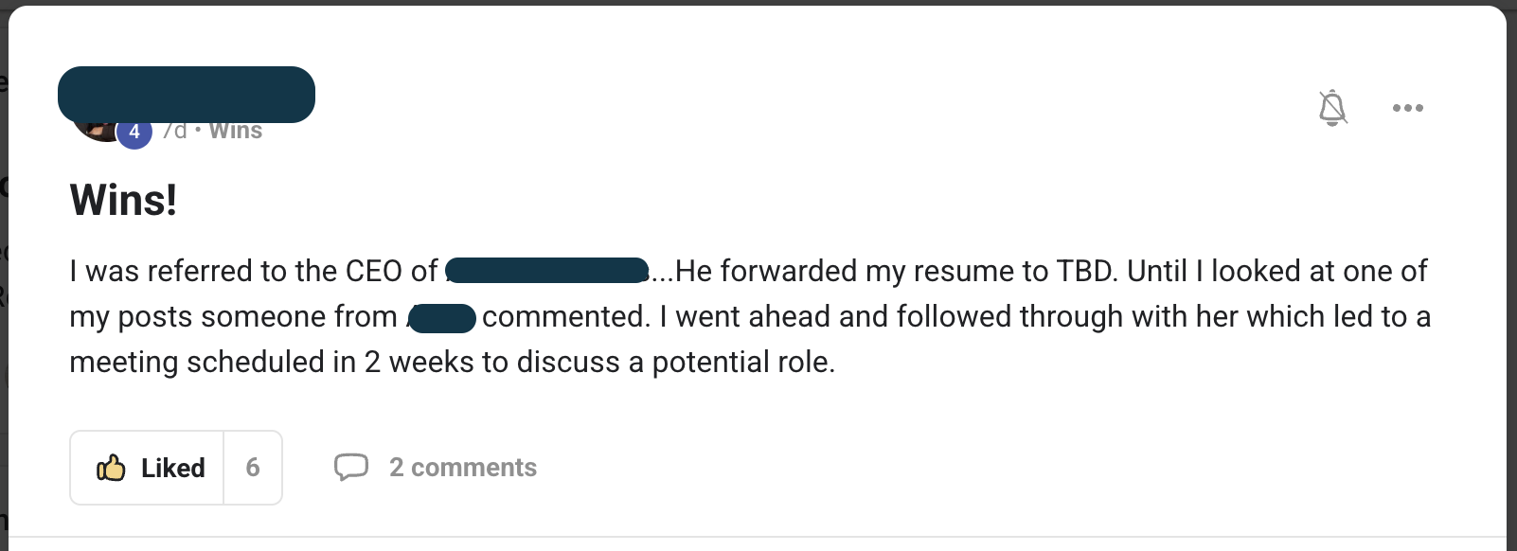1517x551 pixels.
Task: Click the 7d post timestamp
Action: tap(175, 132)
